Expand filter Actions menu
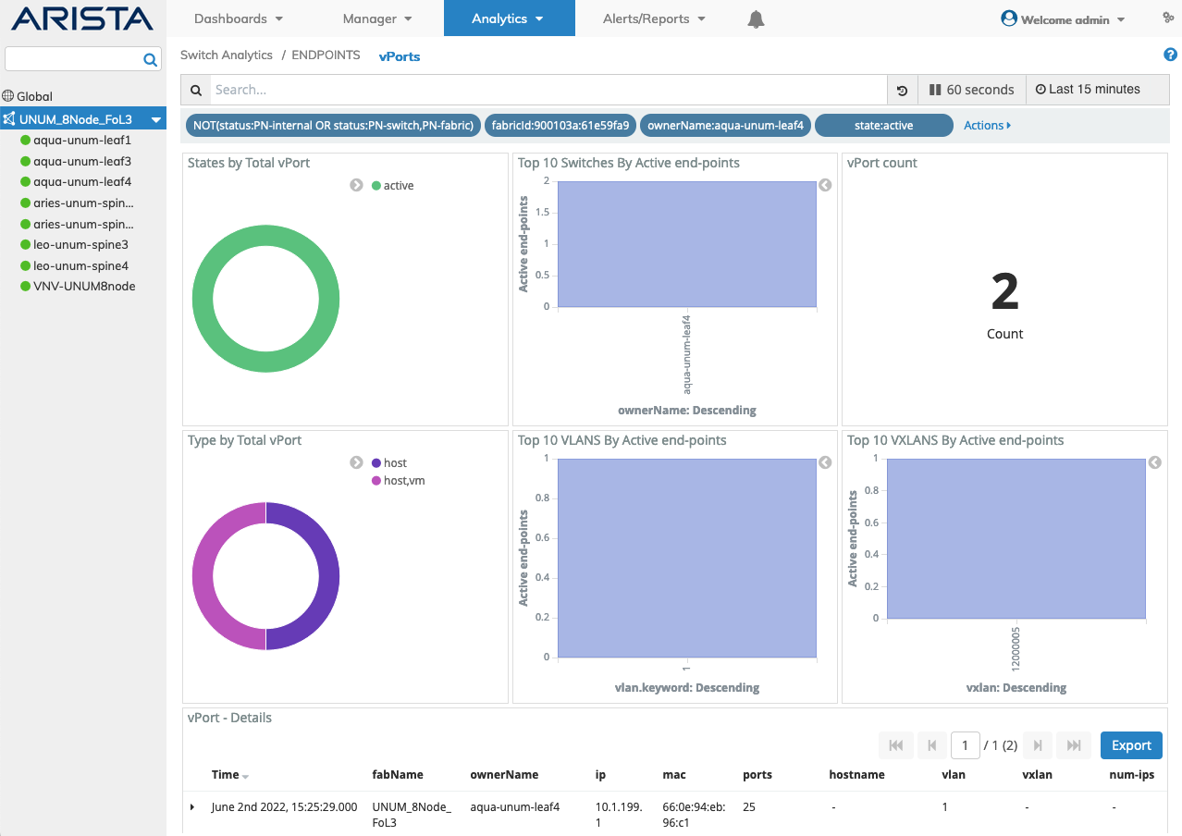Image resolution: width=1182 pixels, height=836 pixels. 987,125
